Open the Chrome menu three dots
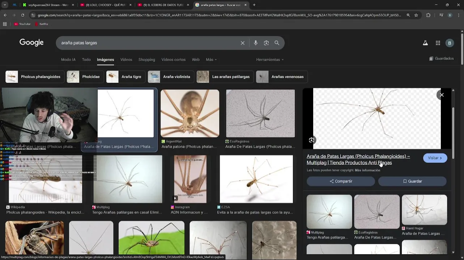Image resolution: width=464 pixels, height=260 pixels. 459,15
